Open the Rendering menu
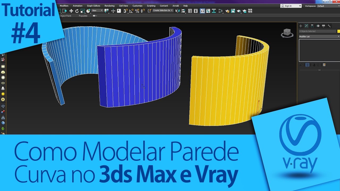 click(109, 6)
